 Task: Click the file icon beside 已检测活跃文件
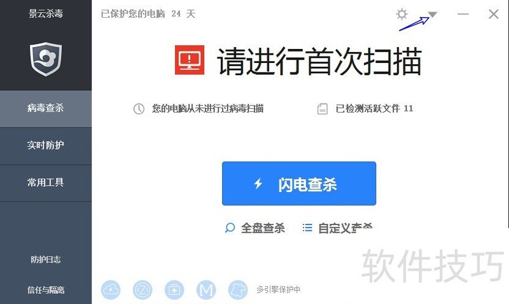[323, 109]
